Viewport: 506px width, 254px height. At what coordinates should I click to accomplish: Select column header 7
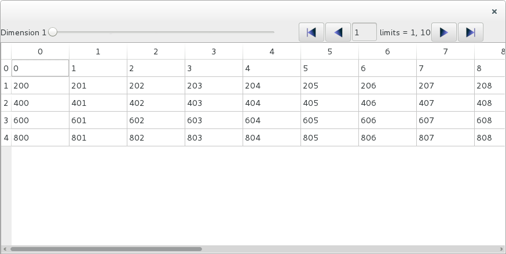[445, 51]
